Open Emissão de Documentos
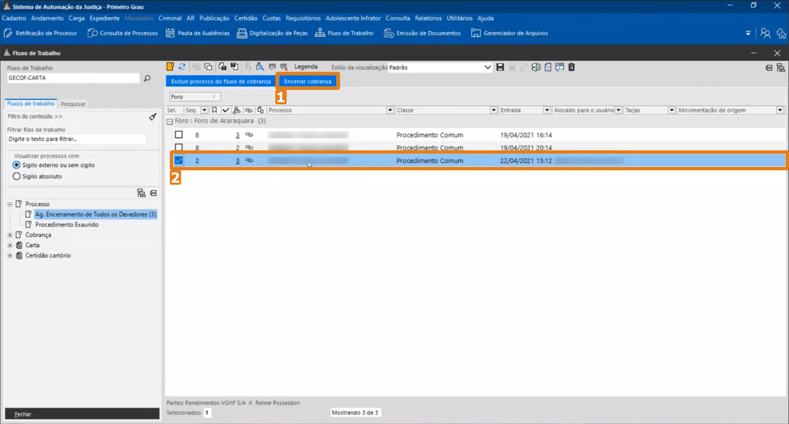789x424 pixels. [x=422, y=33]
